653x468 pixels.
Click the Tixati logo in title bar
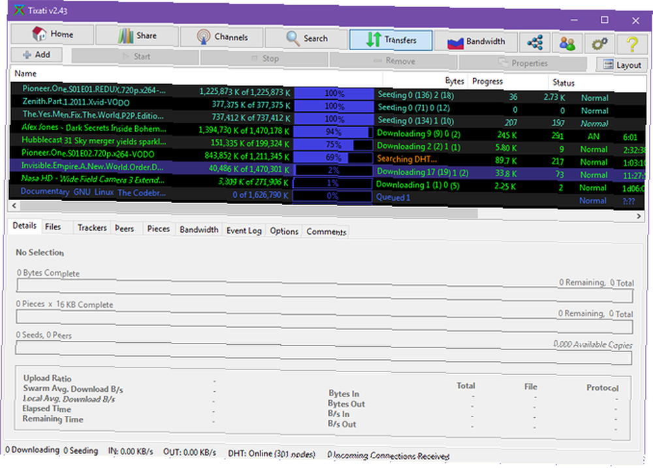pyautogui.click(x=18, y=10)
